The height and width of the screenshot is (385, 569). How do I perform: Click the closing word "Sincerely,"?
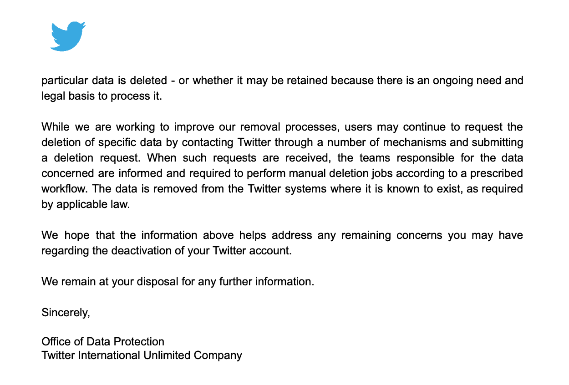point(66,313)
